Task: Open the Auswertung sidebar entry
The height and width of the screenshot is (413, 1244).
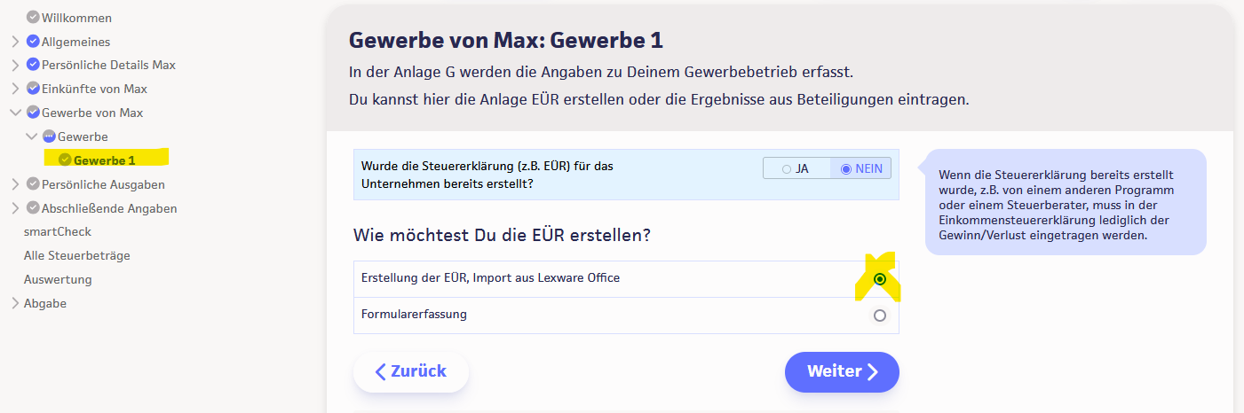Action: point(58,279)
